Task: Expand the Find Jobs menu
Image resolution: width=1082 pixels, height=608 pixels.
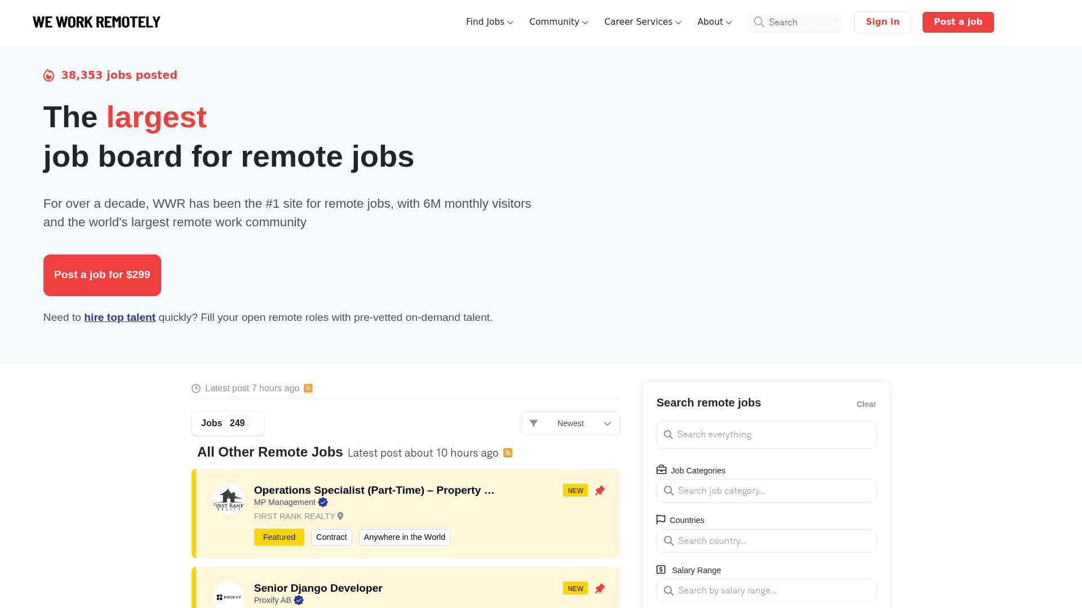Action: [489, 22]
